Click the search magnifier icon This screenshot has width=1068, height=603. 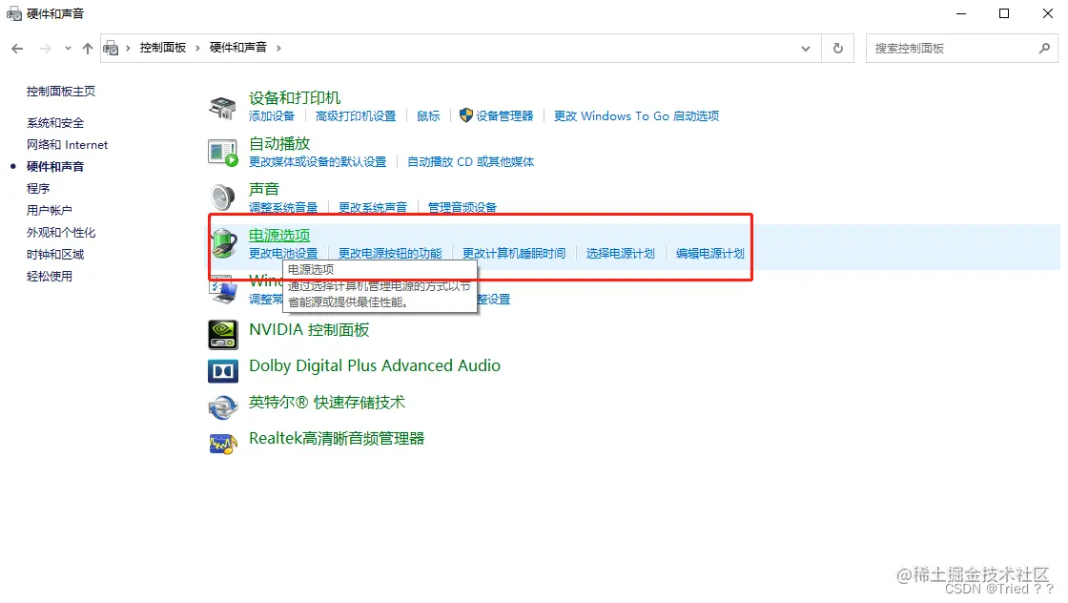pyautogui.click(x=1044, y=48)
